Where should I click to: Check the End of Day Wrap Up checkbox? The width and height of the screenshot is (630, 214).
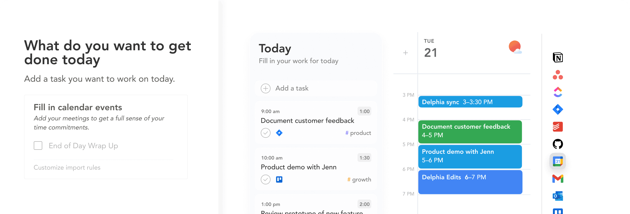(x=38, y=146)
